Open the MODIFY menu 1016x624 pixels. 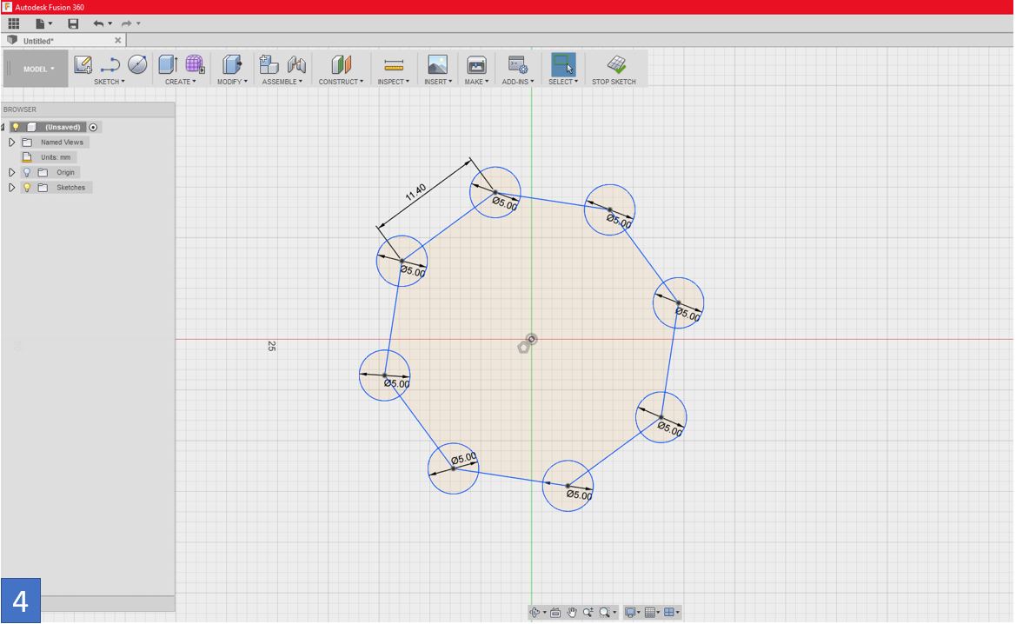click(x=232, y=82)
